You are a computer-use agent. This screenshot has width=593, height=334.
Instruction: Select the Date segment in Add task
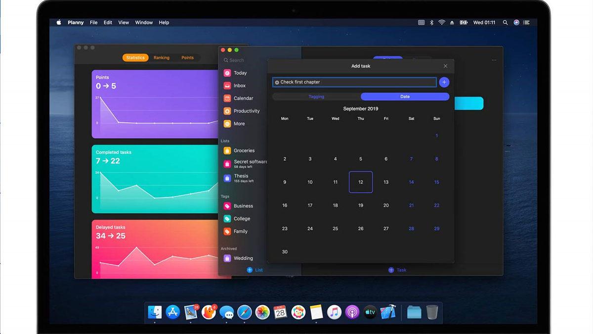tap(405, 96)
